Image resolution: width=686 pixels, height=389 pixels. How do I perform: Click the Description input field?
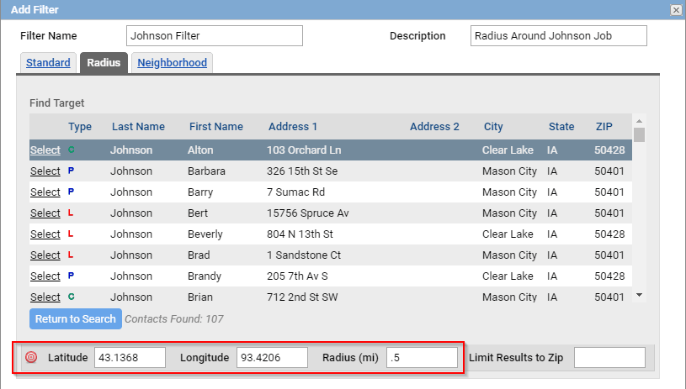click(x=559, y=36)
